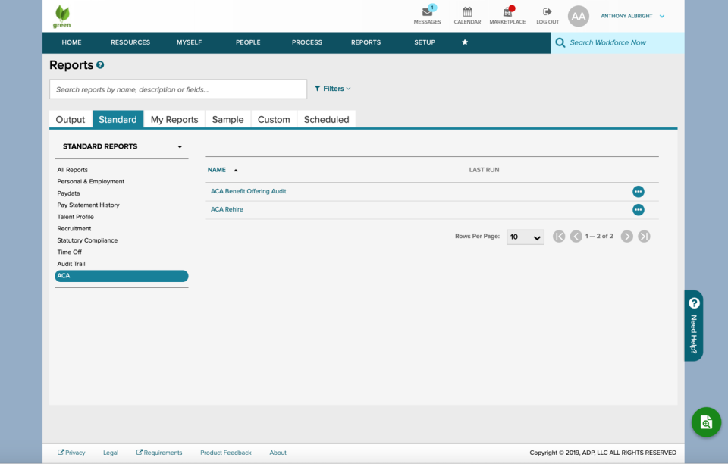The width and height of the screenshot is (728, 464).
Task: Select the Personal & Employment category
Action: click(90, 181)
